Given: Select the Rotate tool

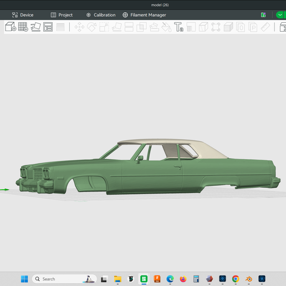Looking at the screenshot, I should pos(92,27).
